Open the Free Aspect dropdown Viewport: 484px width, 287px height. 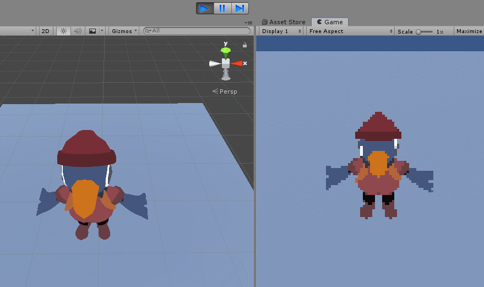(350, 31)
